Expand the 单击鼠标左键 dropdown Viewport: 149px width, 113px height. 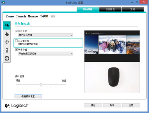pos(46,35)
